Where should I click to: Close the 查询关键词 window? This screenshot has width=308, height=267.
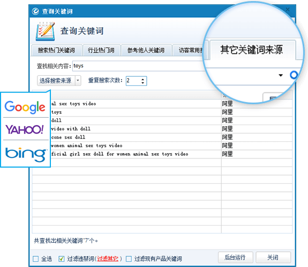click(x=288, y=10)
